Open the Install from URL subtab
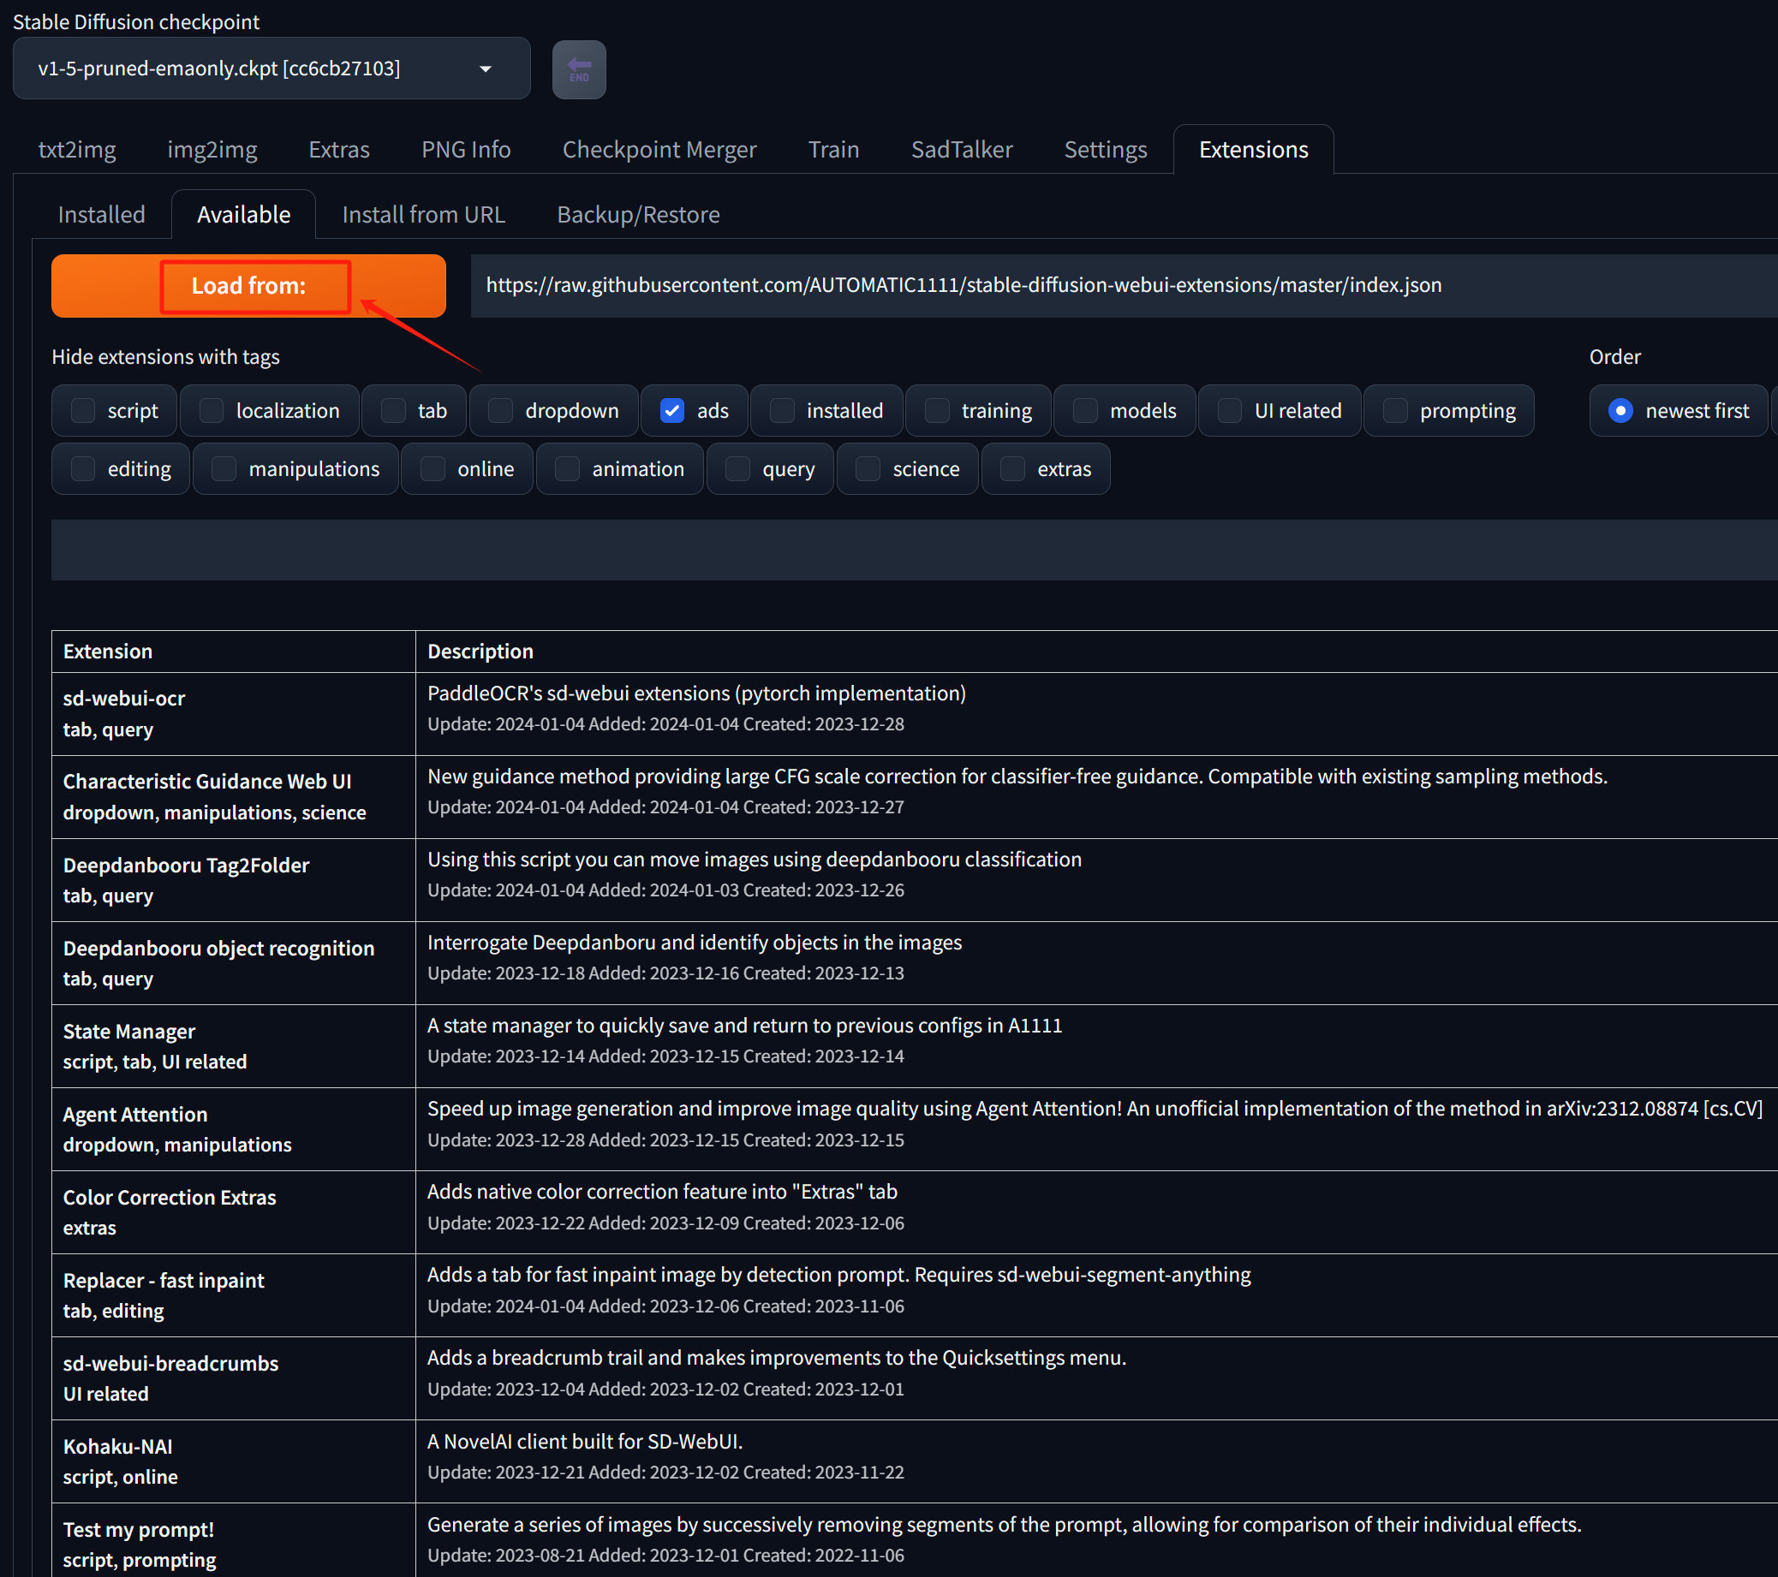 [423, 215]
